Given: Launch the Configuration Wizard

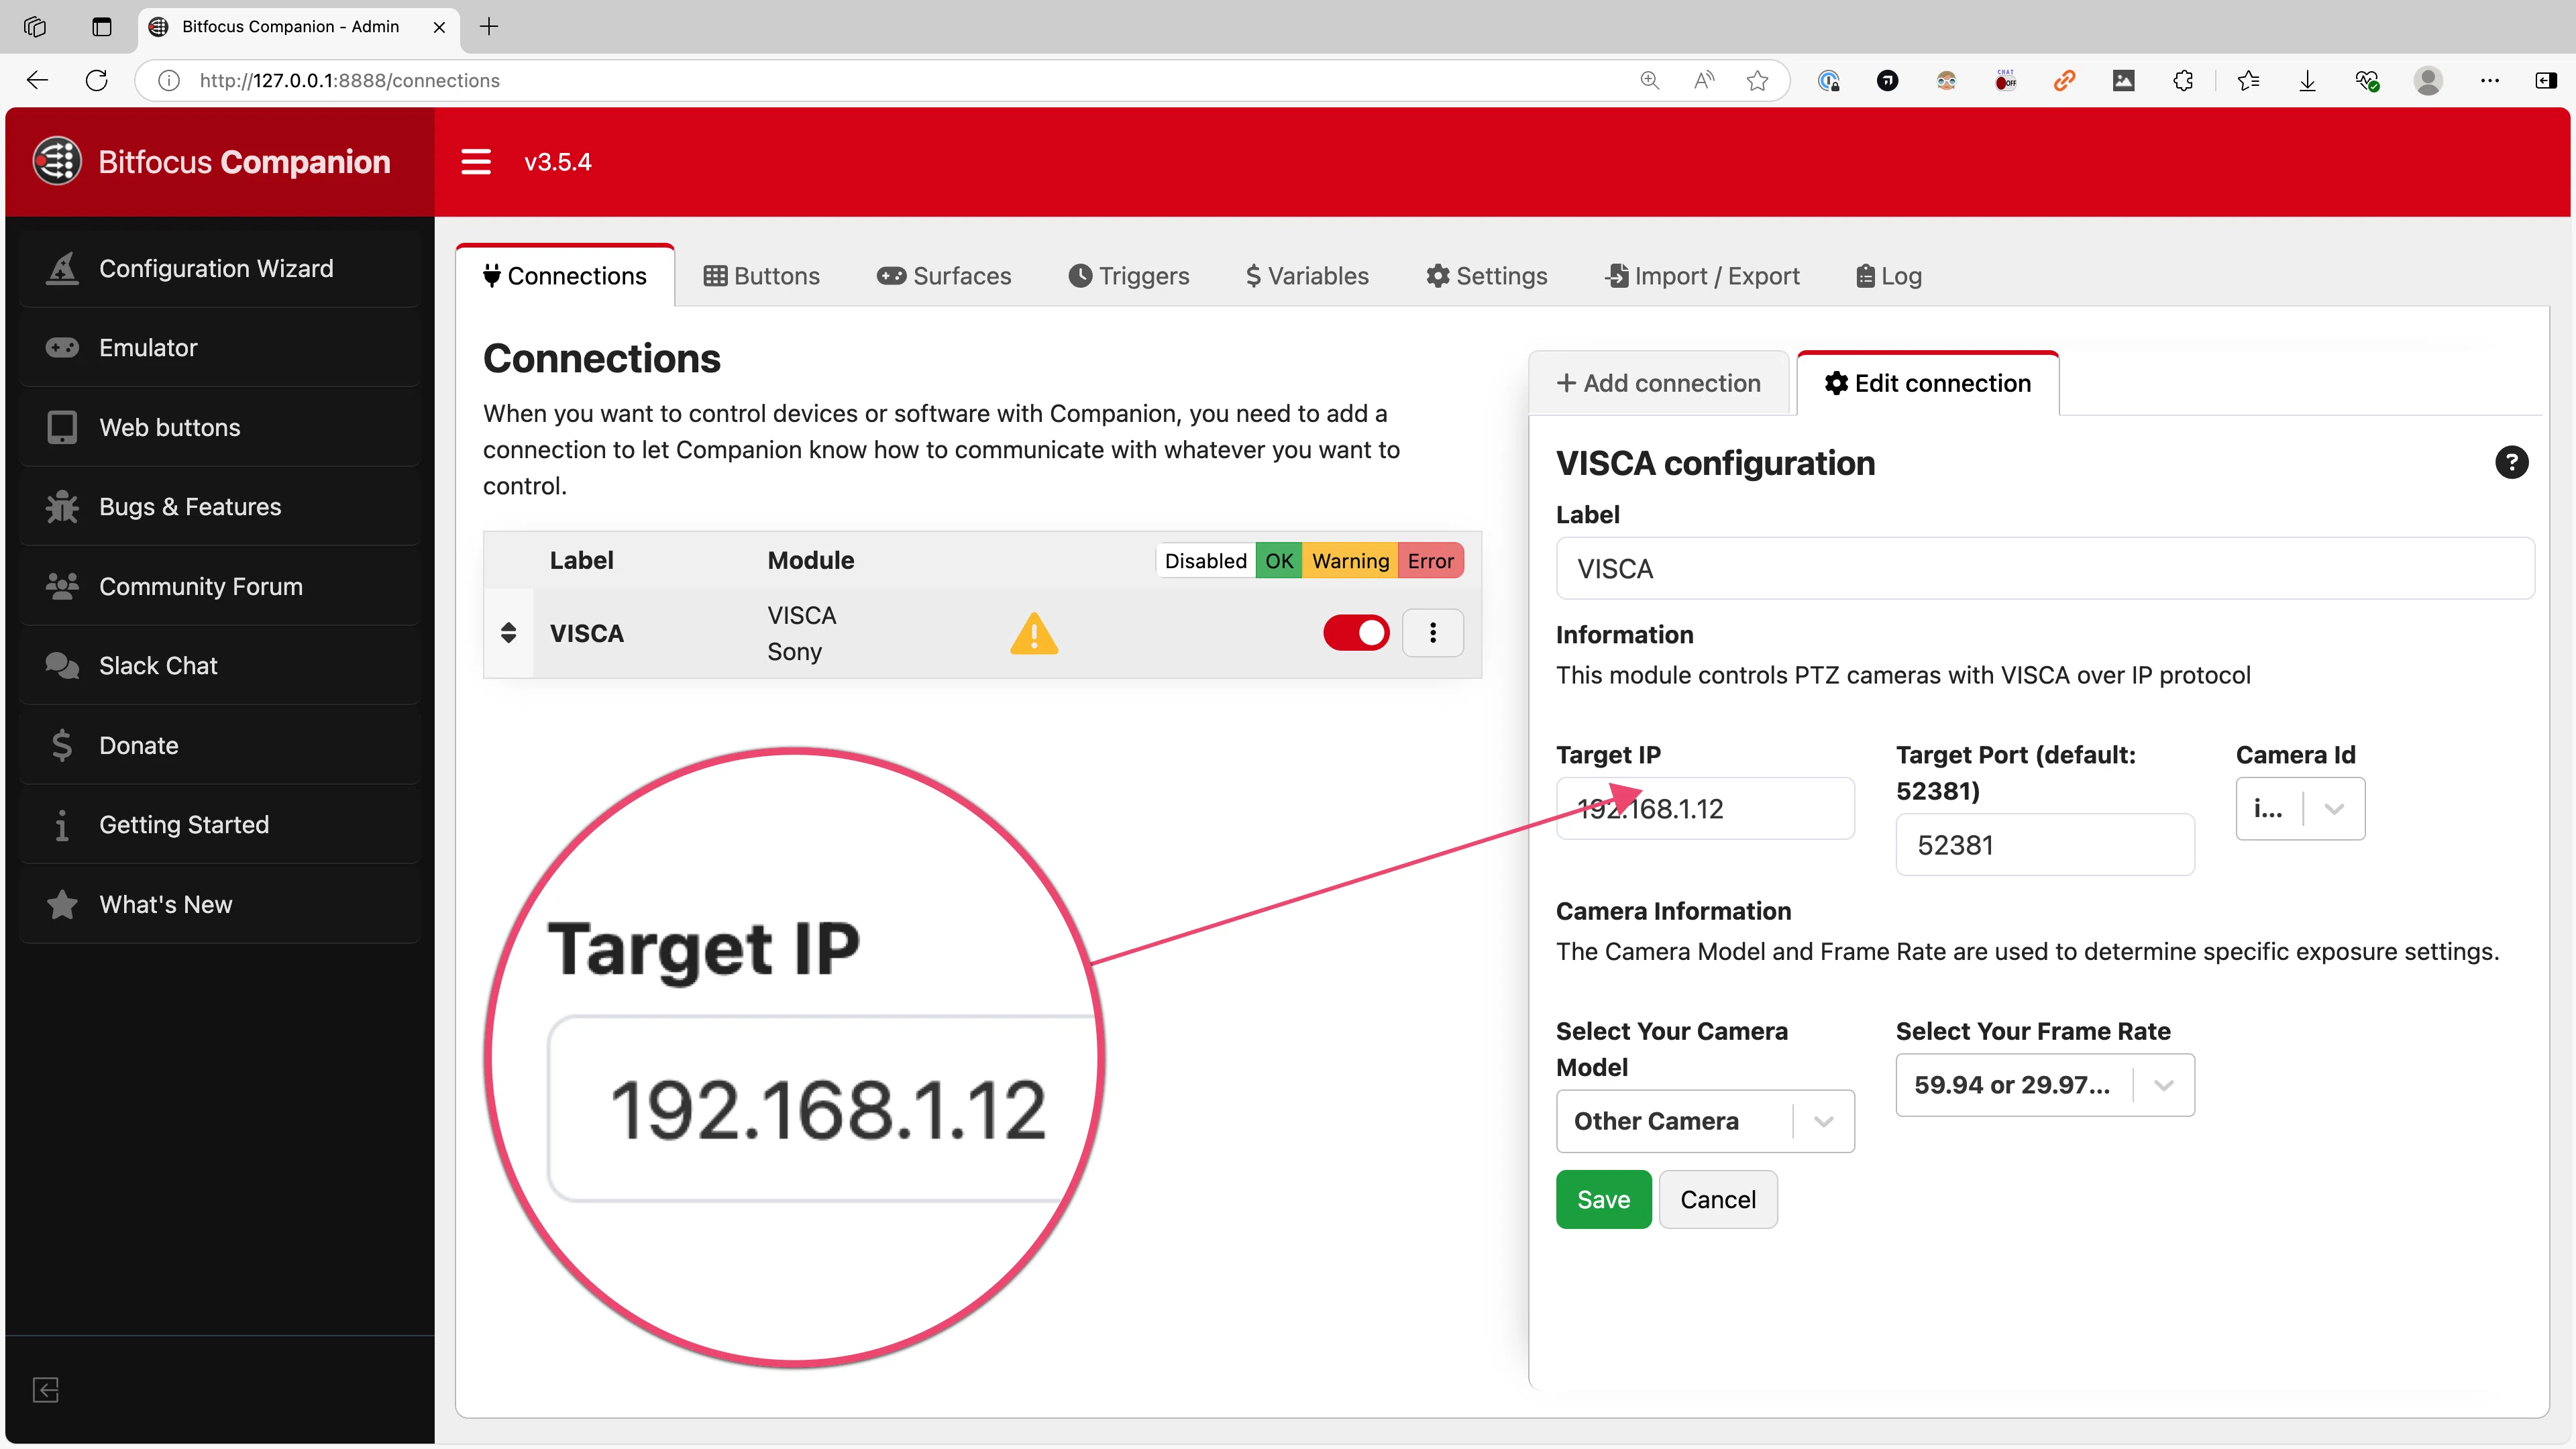Looking at the screenshot, I should 219,269.
